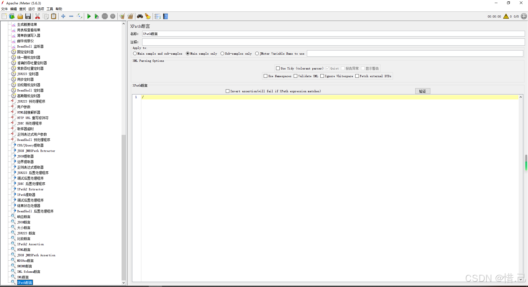The height and width of the screenshot is (287, 528).
Task: Open Search with binoculars icon
Action: 140,16
